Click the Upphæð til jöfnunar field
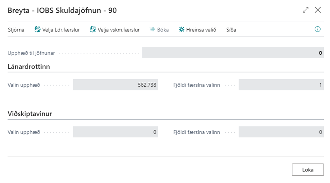 (233, 53)
